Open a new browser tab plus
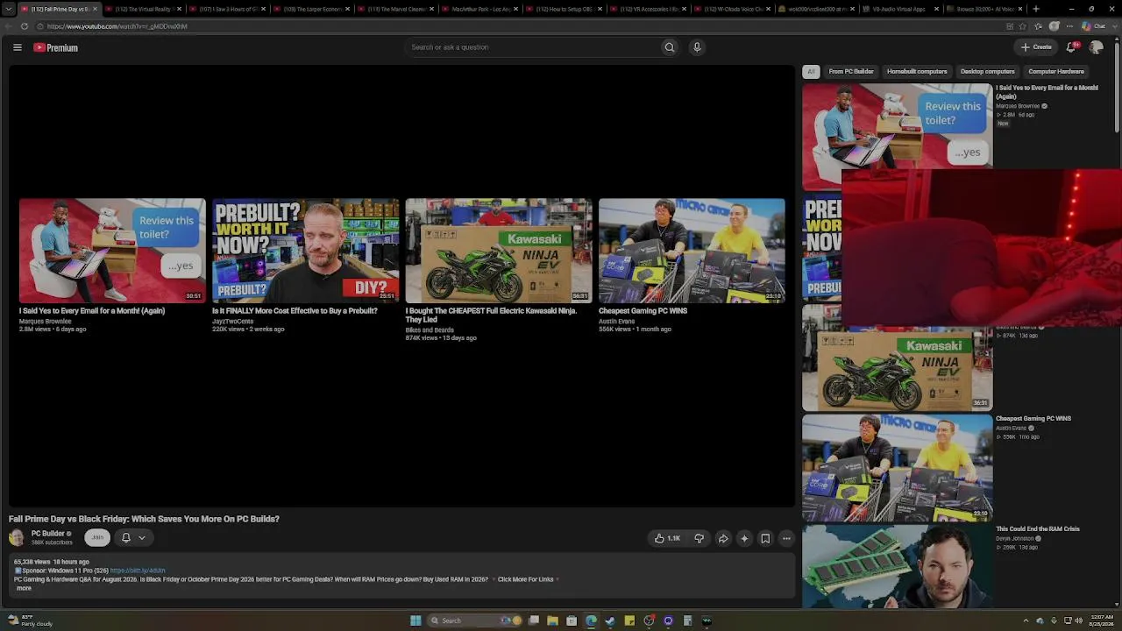Image resolution: width=1122 pixels, height=631 pixels. (1036, 9)
